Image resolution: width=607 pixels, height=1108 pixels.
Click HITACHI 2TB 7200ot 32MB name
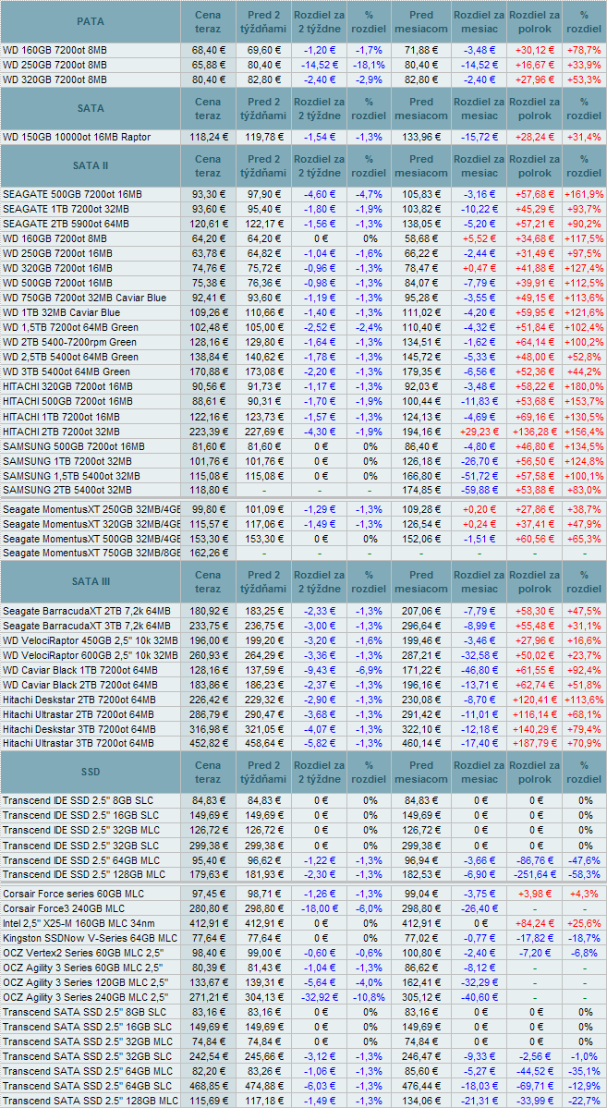click(x=62, y=431)
